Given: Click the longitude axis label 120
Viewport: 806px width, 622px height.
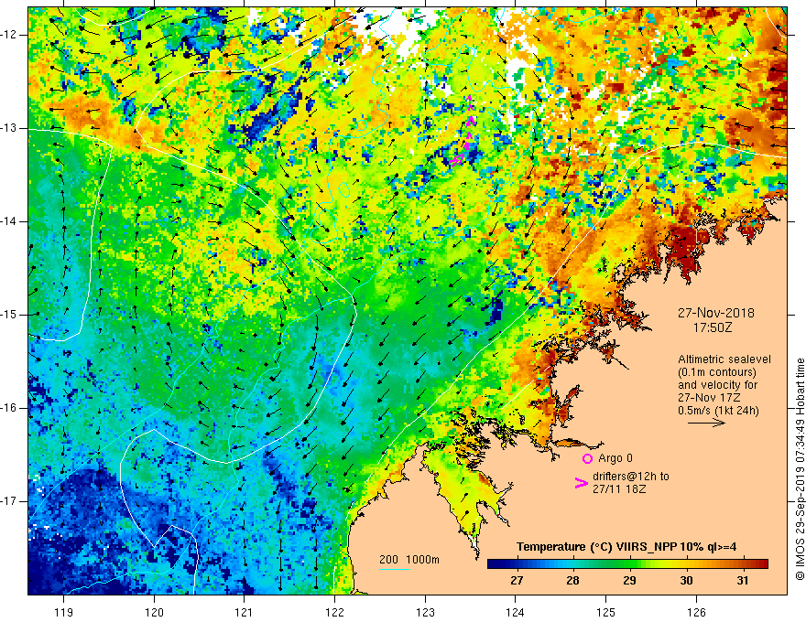Looking at the screenshot, I should click(x=154, y=612).
